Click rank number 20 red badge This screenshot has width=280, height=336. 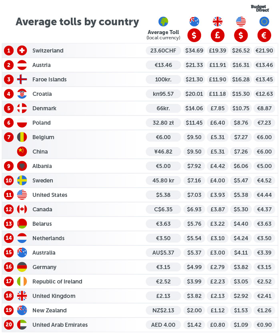click(8, 325)
